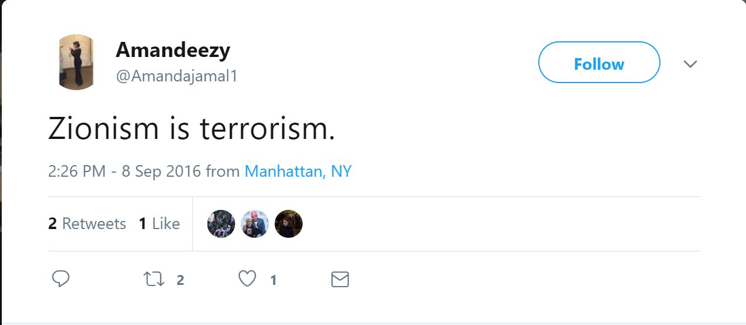Click the 2:26 PM - 8 Sep 2016 timestamp
This screenshot has height=325, width=746.
pyautogui.click(x=124, y=172)
